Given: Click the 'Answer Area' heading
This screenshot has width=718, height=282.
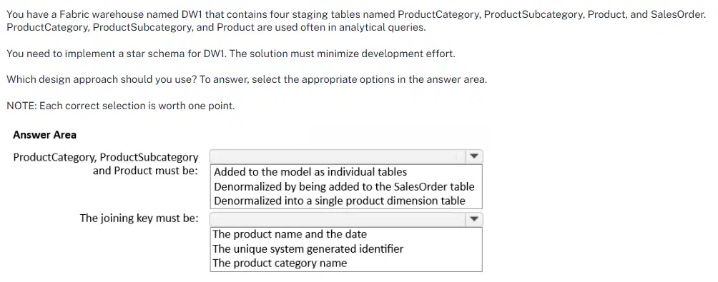Looking at the screenshot, I should (45, 135).
